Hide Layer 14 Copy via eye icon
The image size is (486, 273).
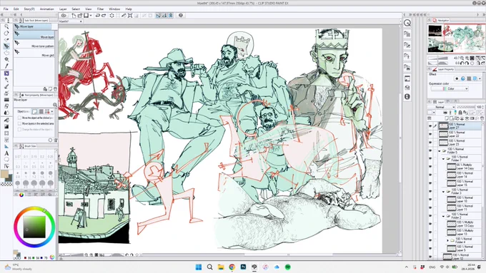pyautogui.click(x=430, y=167)
